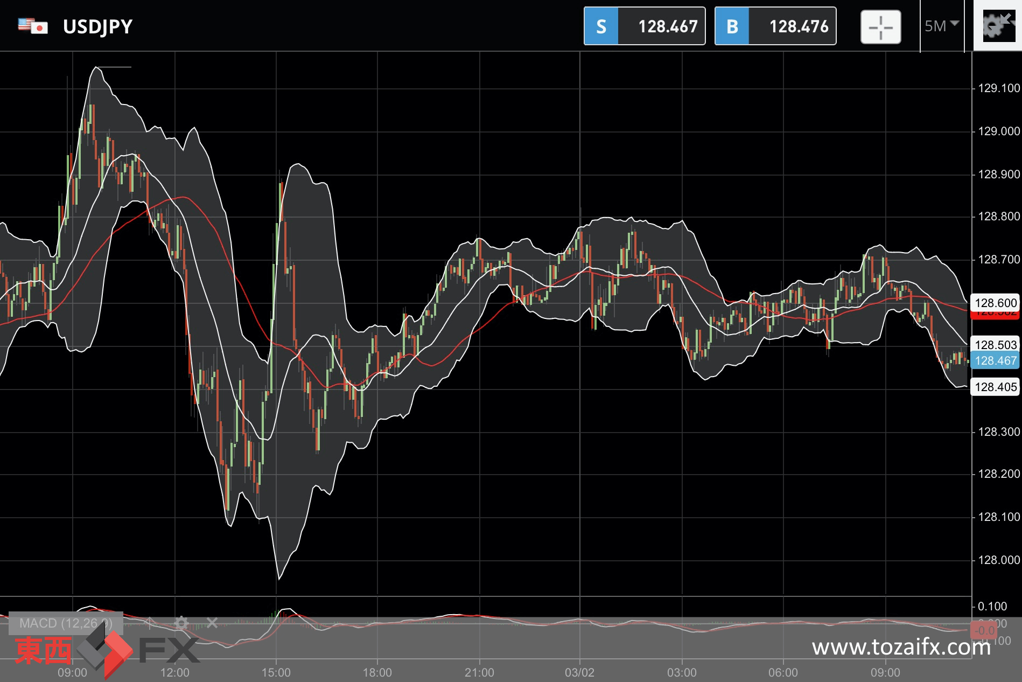Viewport: 1022px width, 682px height.
Task: Click the 129.100 price axis label
Action: coord(999,88)
